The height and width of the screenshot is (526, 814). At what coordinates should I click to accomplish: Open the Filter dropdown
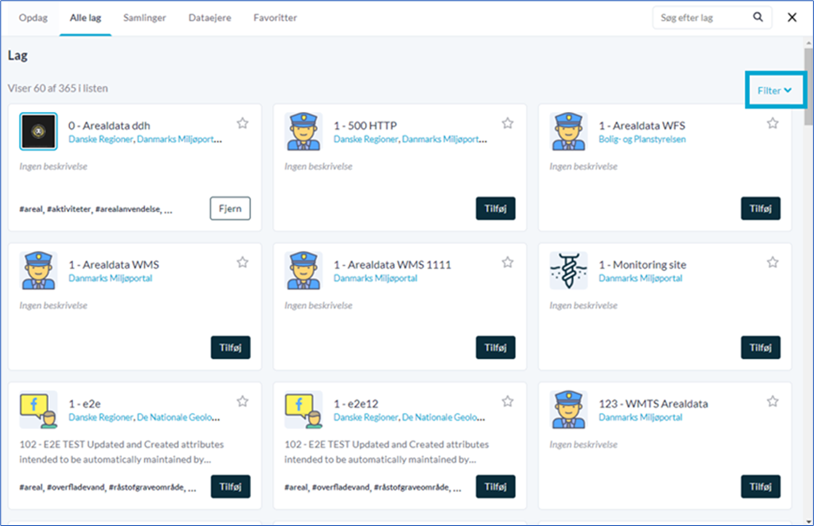[x=775, y=90]
